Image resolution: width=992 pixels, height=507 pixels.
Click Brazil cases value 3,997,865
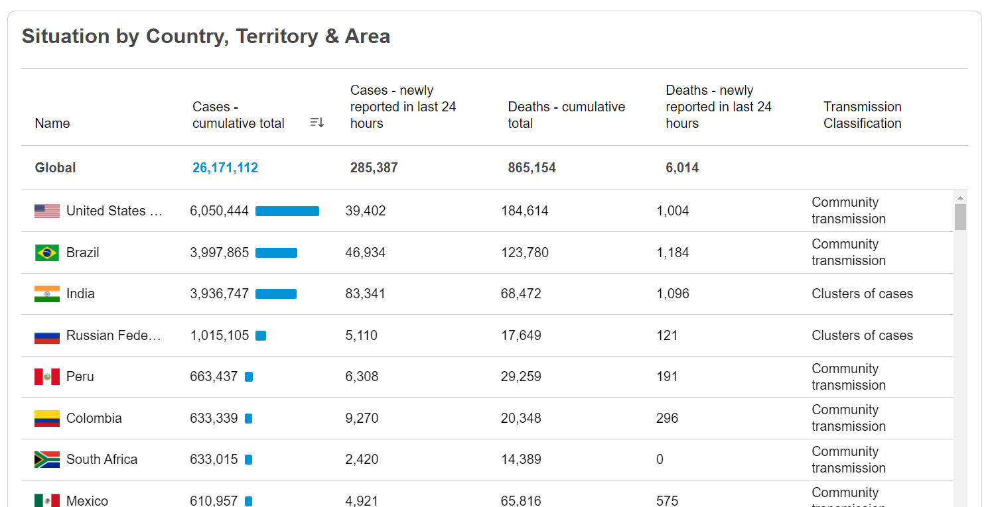pyautogui.click(x=220, y=253)
